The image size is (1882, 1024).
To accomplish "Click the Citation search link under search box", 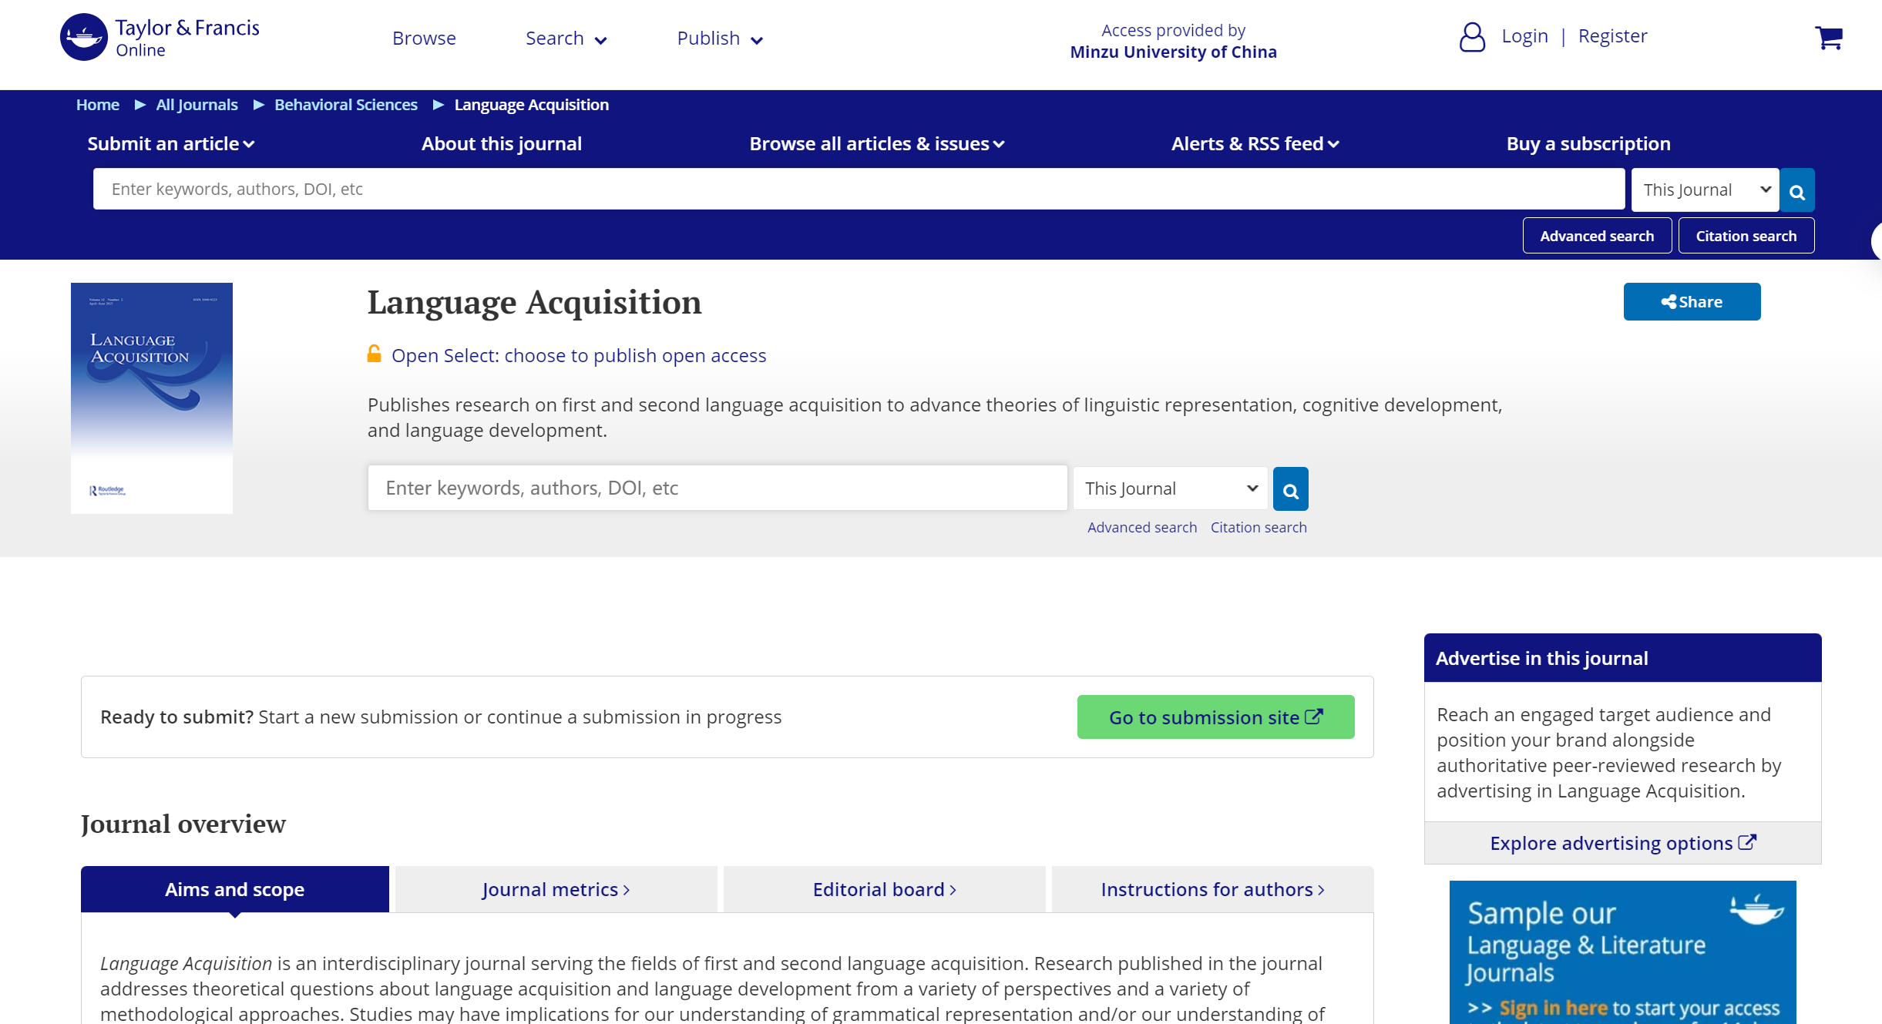I will click(x=1259, y=528).
